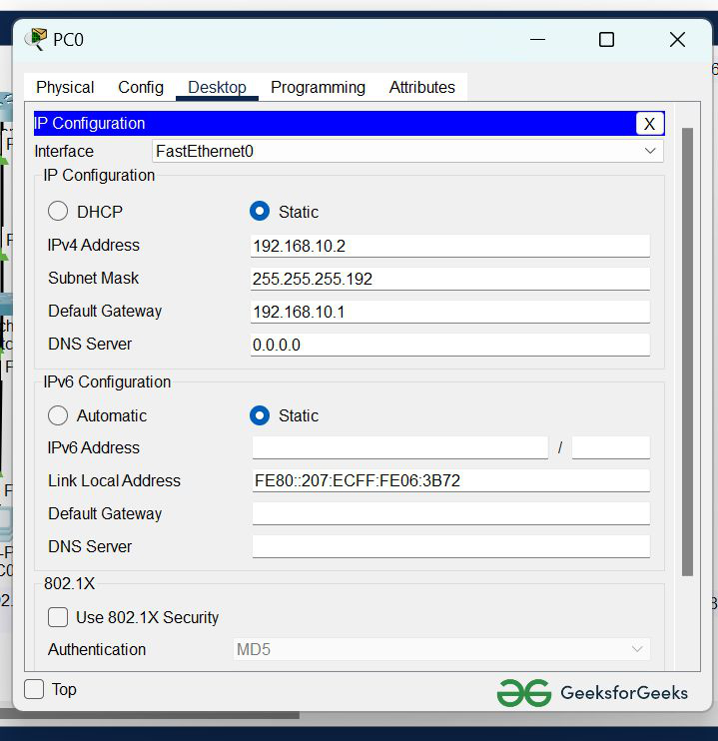This screenshot has height=741, width=718.
Task: Select the DHCP radio button
Action: (59, 212)
